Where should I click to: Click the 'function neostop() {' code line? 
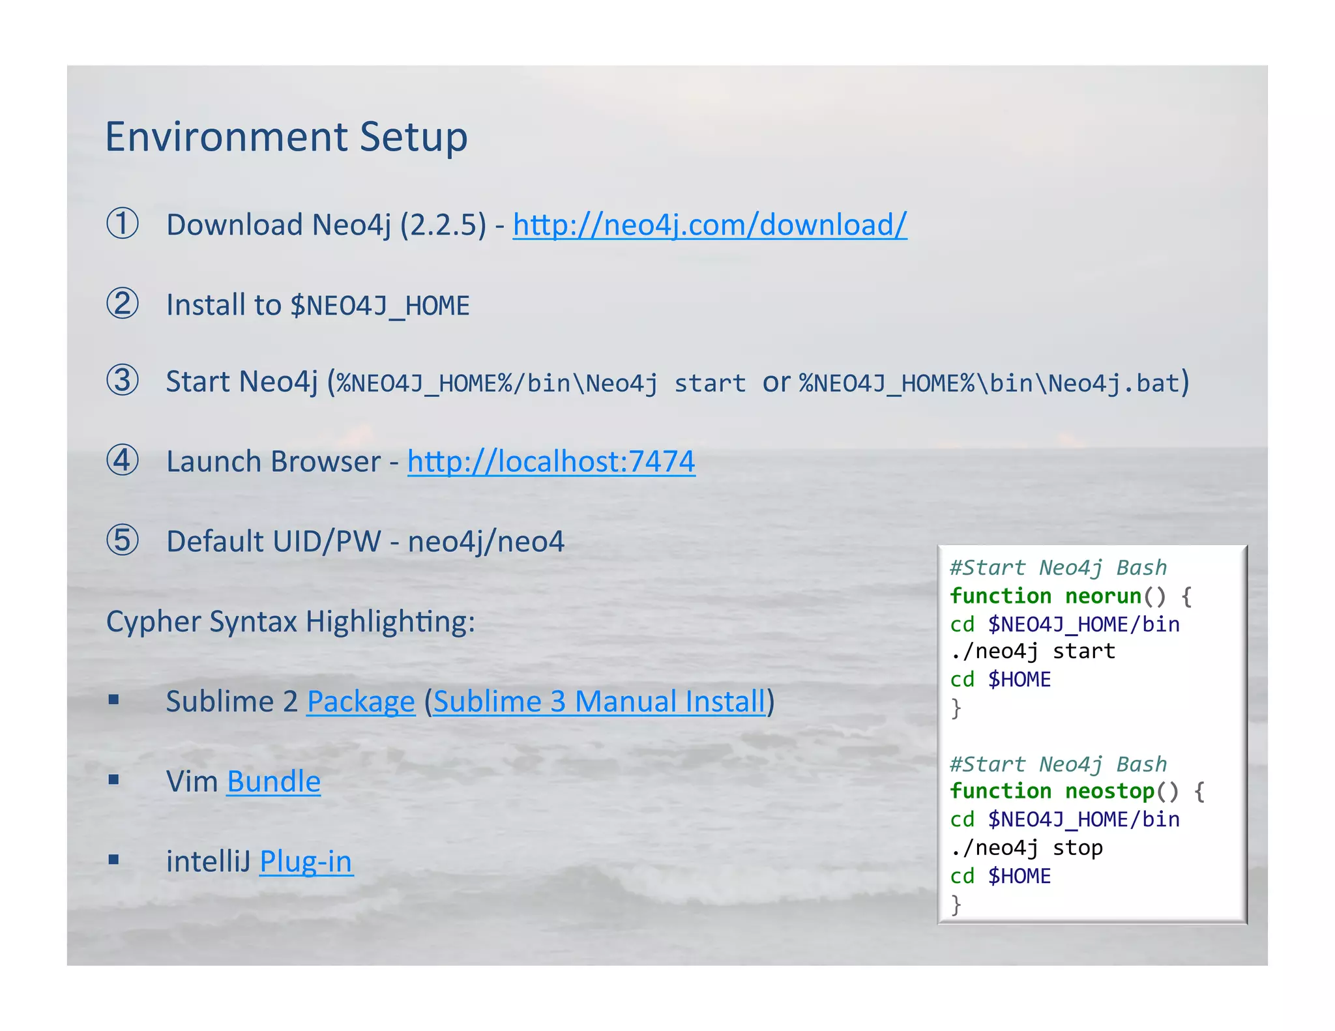coord(1078,792)
